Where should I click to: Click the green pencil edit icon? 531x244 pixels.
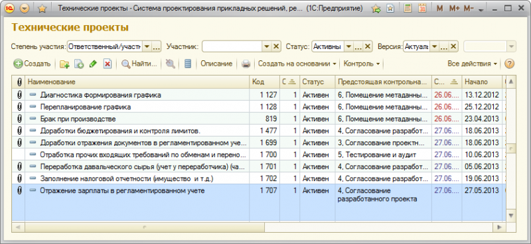pos(93,64)
